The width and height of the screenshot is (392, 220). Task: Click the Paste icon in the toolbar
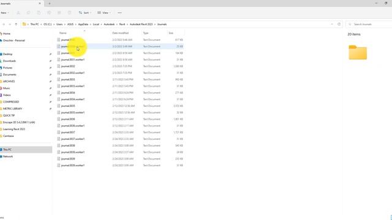(x=39, y=13)
